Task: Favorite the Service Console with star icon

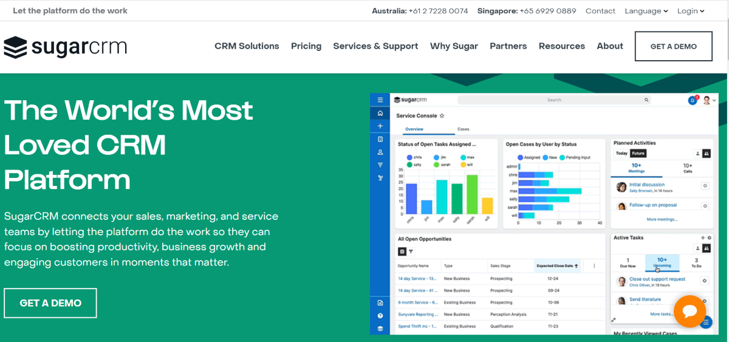Action: click(x=442, y=115)
